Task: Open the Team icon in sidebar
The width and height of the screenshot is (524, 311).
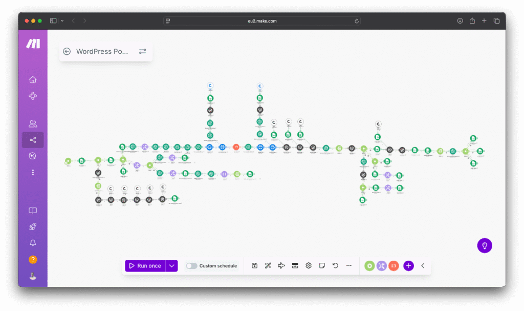Action: pyautogui.click(x=33, y=123)
